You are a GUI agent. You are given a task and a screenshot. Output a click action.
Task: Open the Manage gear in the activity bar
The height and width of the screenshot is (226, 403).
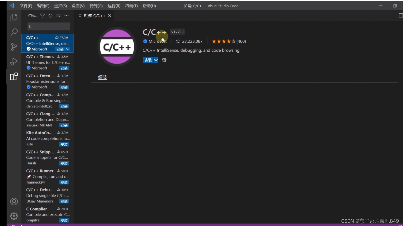coord(14,216)
